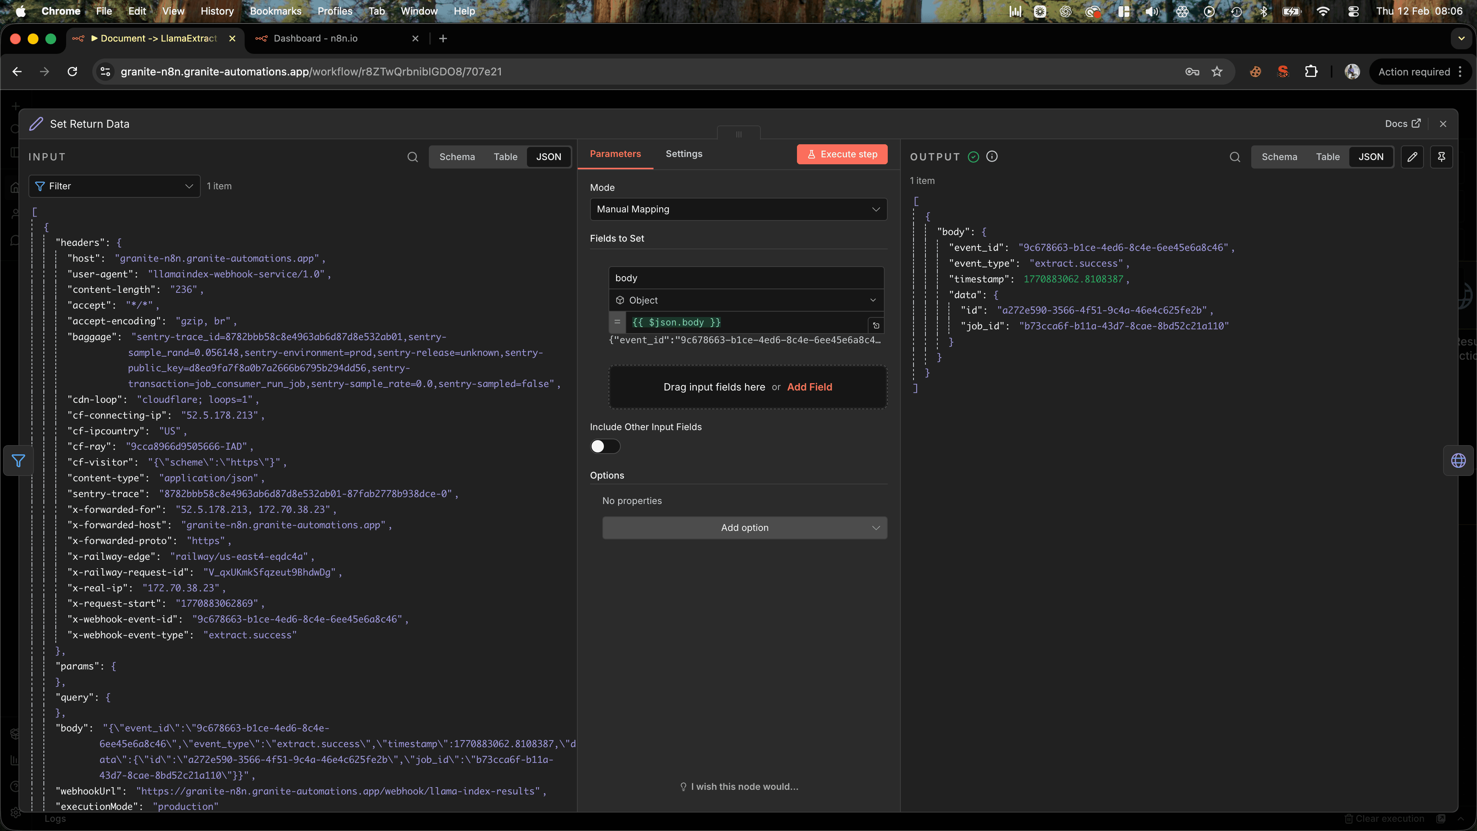The width and height of the screenshot is (1477, 831).
Task: Click the Bluetooth icon in the menu bar
Action: [x=1264, y=11]
